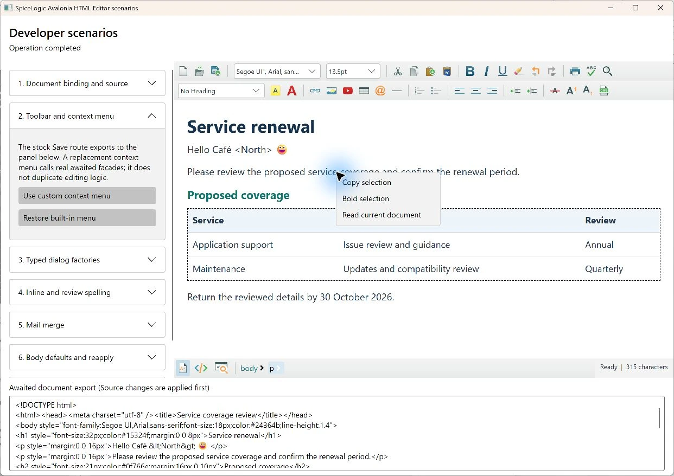Click the orange @ symbol icon
Viewport: 674px width, 476px height.
pos(380,91)
